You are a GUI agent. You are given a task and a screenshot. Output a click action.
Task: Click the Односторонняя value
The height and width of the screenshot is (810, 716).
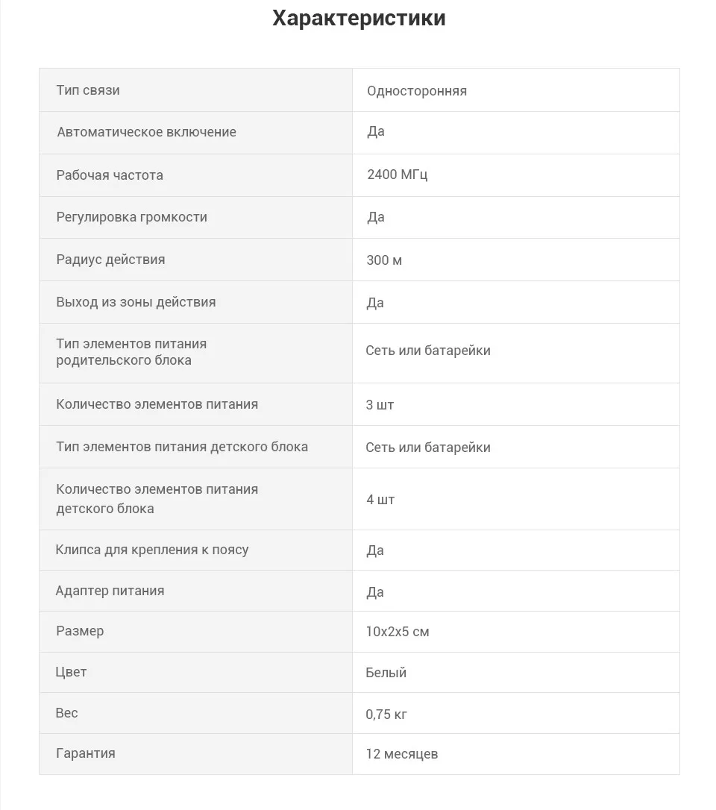(417, 91)
